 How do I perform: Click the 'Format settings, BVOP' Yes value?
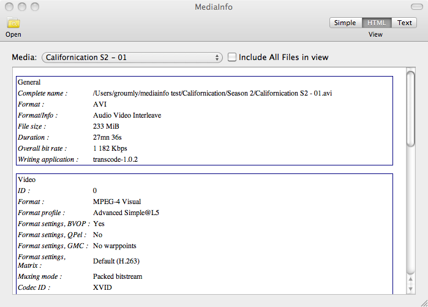pyautogui.click(x=99, y=224)
